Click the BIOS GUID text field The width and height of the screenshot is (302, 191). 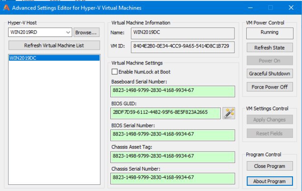(166, 113)
